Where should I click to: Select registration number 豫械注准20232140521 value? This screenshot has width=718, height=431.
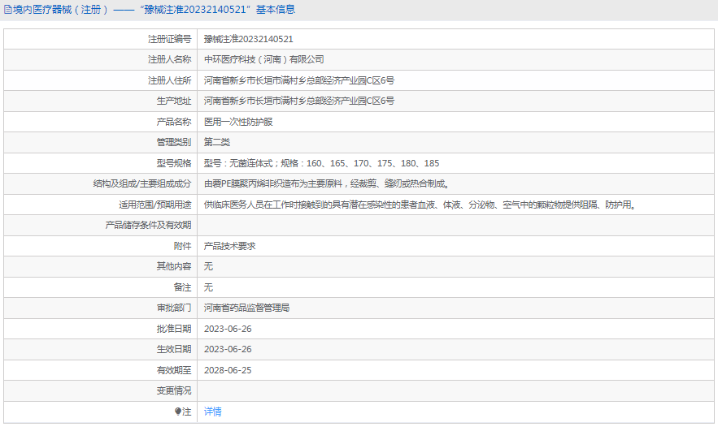[x=248, y=39]
